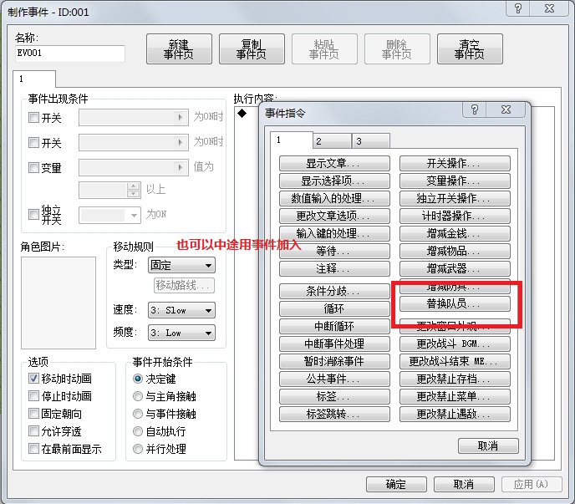Click the 复制事件页 button
The height and width of the screenshot is (504, 575).
tap(252, 49)
